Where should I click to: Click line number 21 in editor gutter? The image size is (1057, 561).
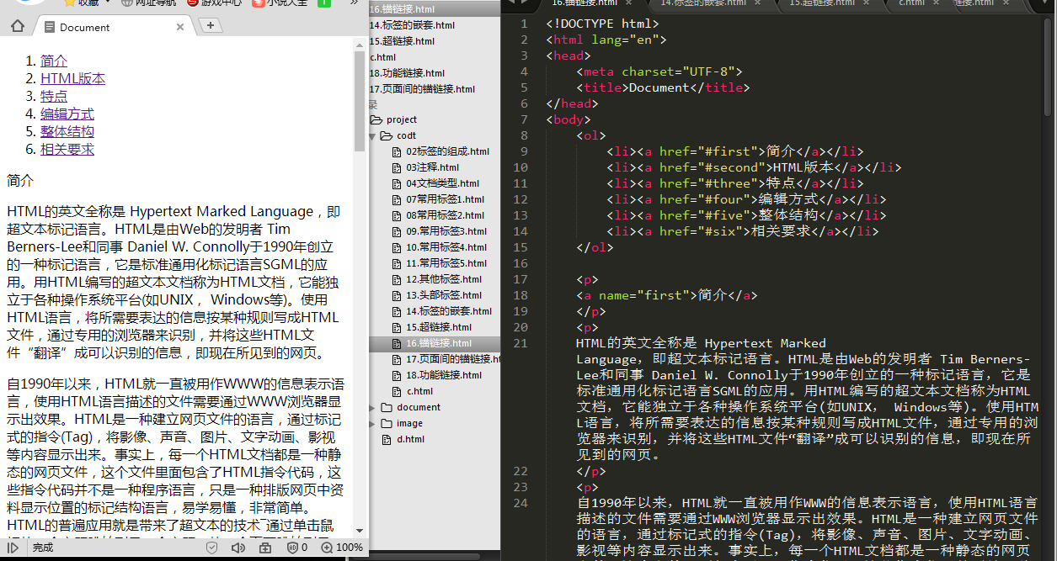[x=520, y=343]
